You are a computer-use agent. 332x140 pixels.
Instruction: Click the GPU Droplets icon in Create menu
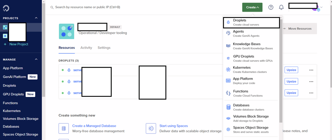click(x=228, y=58)
